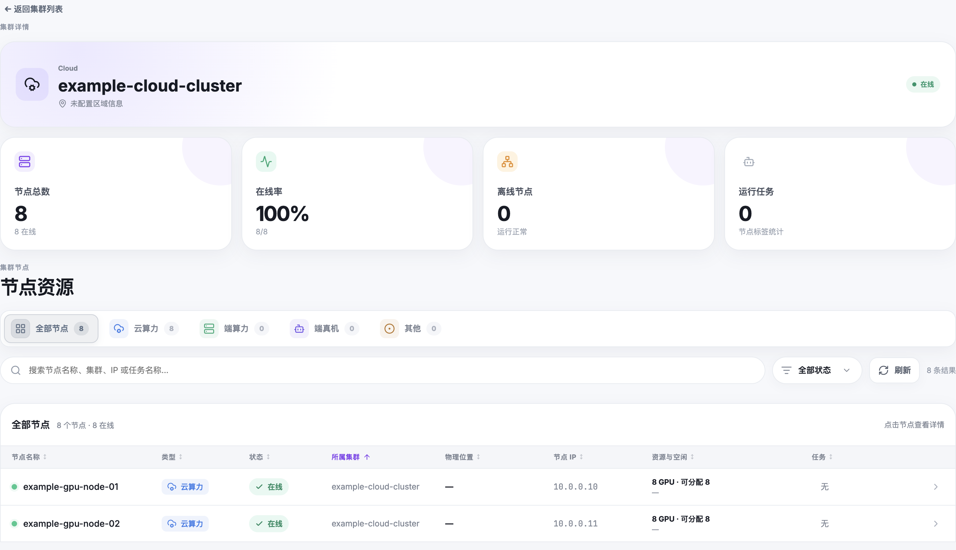956x550 pixels.
Task: Click the example-gpu-node-01 name
Action: 71,487
